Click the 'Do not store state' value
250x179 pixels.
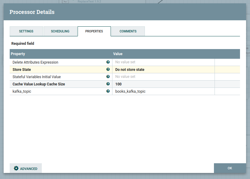[130, 70]
